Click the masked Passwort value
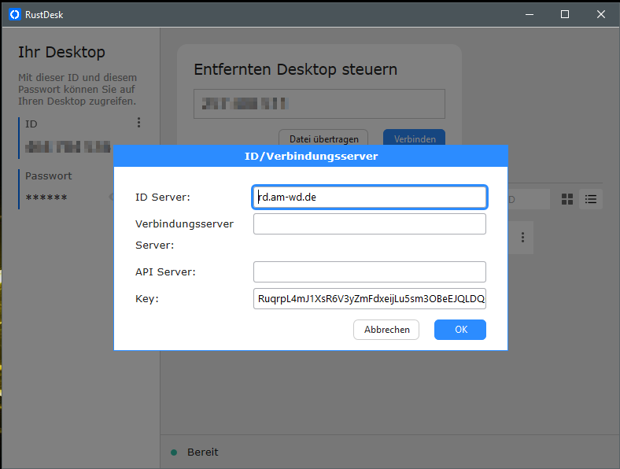The height and width of the screenshot is (469, 620). pos(46,198)
